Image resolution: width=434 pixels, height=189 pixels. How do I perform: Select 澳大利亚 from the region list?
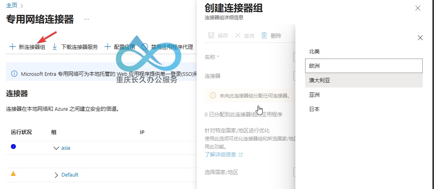pyautogui.click(x=364, y=80)
